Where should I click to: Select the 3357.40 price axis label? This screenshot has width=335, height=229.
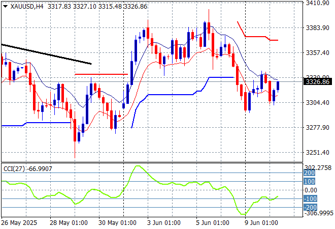(x=318, y=53)
